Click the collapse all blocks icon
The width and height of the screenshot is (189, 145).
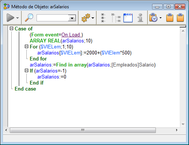coord(116,18)
